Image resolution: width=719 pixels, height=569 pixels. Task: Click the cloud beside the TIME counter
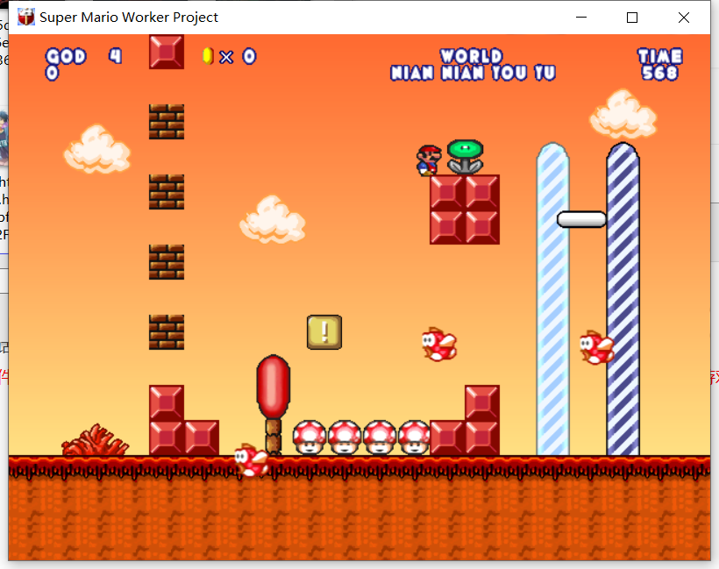tap(623, 114)
